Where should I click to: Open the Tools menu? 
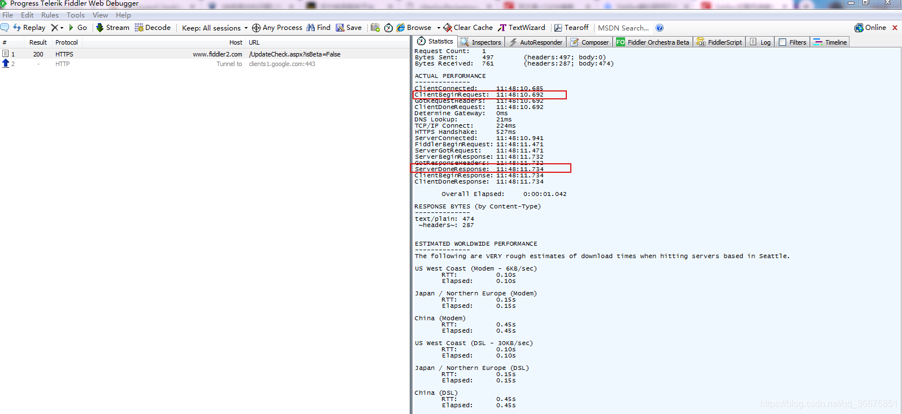(x=76, y=15)
